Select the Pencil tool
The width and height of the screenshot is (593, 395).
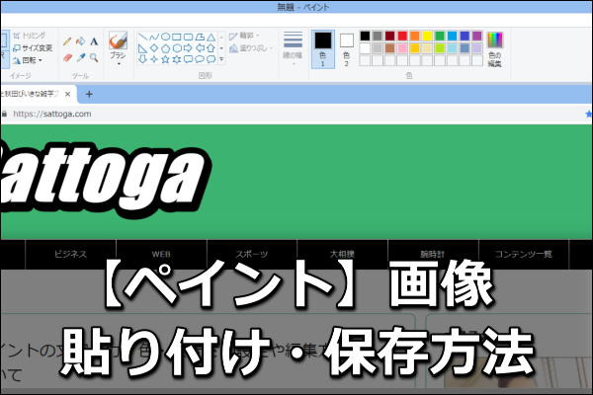[x=67, y=41]
